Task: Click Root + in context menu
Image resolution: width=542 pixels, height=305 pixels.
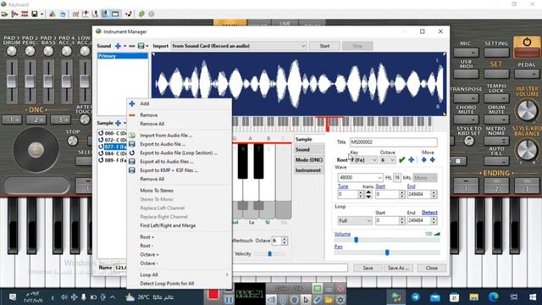Action: pyautogui.click(x=179, y=237)
